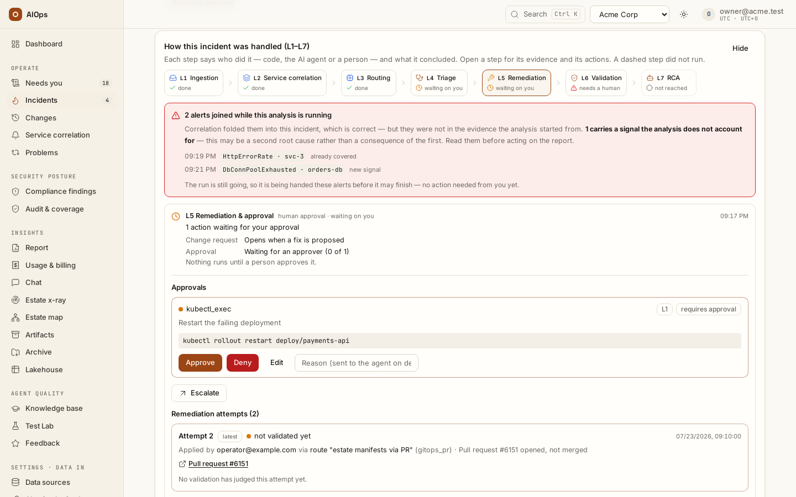This screenshot has height=497, width=796.
Task: Click the AIOps logo icon
Action: (15, 14)
